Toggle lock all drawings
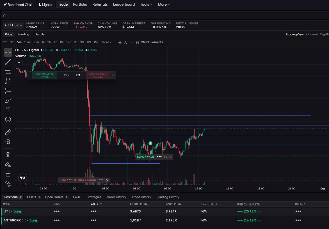329x229 pixels. (x=8, y=174)
